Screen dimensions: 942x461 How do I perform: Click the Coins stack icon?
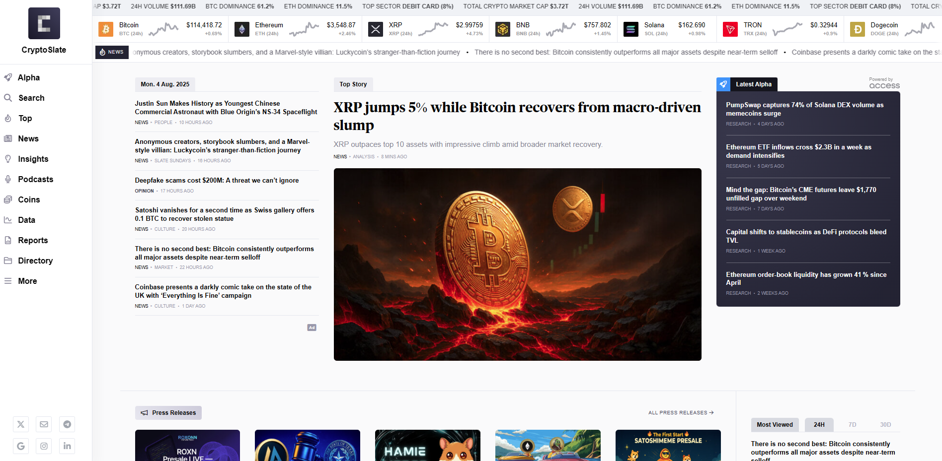pyautogui.click(x=8, y=199)
